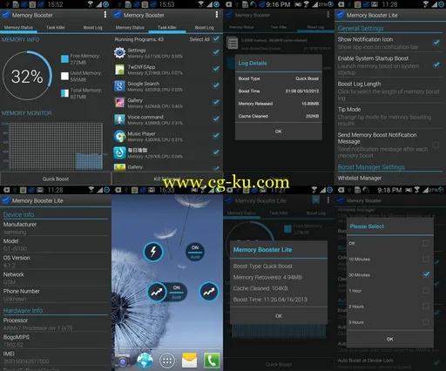Uncheck the Music Player row checkbox
The image size is (446, 371).
pyautogui.click(x=216, y=136)
